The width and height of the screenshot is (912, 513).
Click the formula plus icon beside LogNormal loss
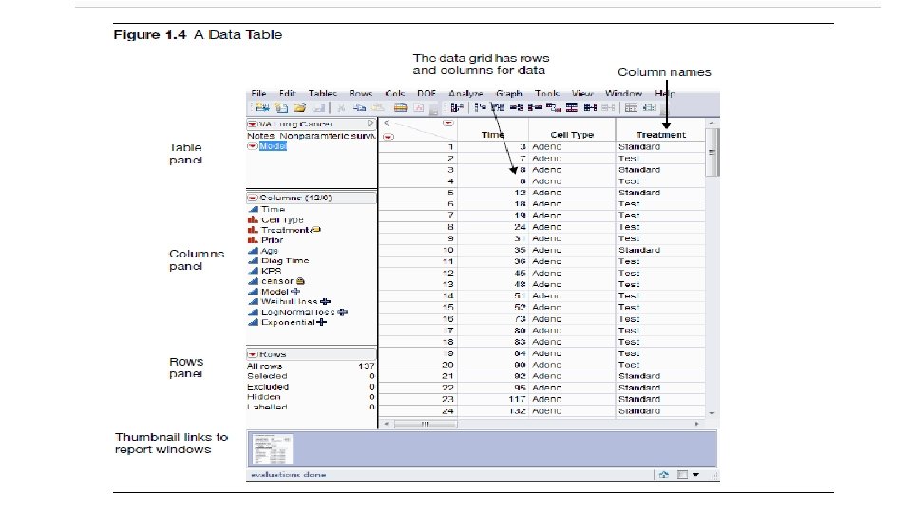[x=343, y=312]
